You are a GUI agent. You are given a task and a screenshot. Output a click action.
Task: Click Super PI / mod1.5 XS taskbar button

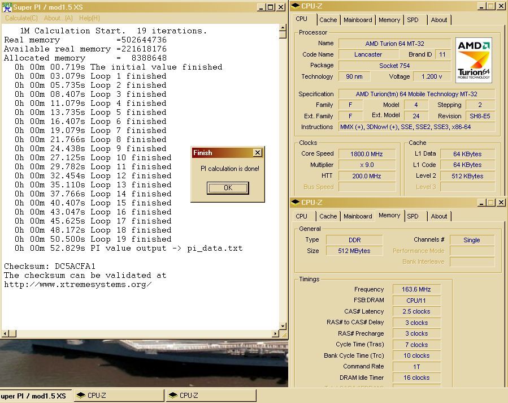[x=36, y=396]
